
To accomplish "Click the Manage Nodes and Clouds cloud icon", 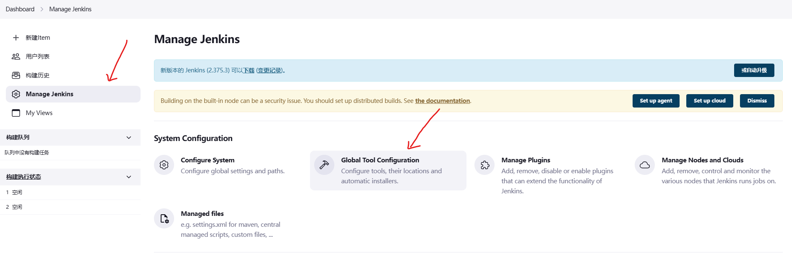I will [645, 165].
